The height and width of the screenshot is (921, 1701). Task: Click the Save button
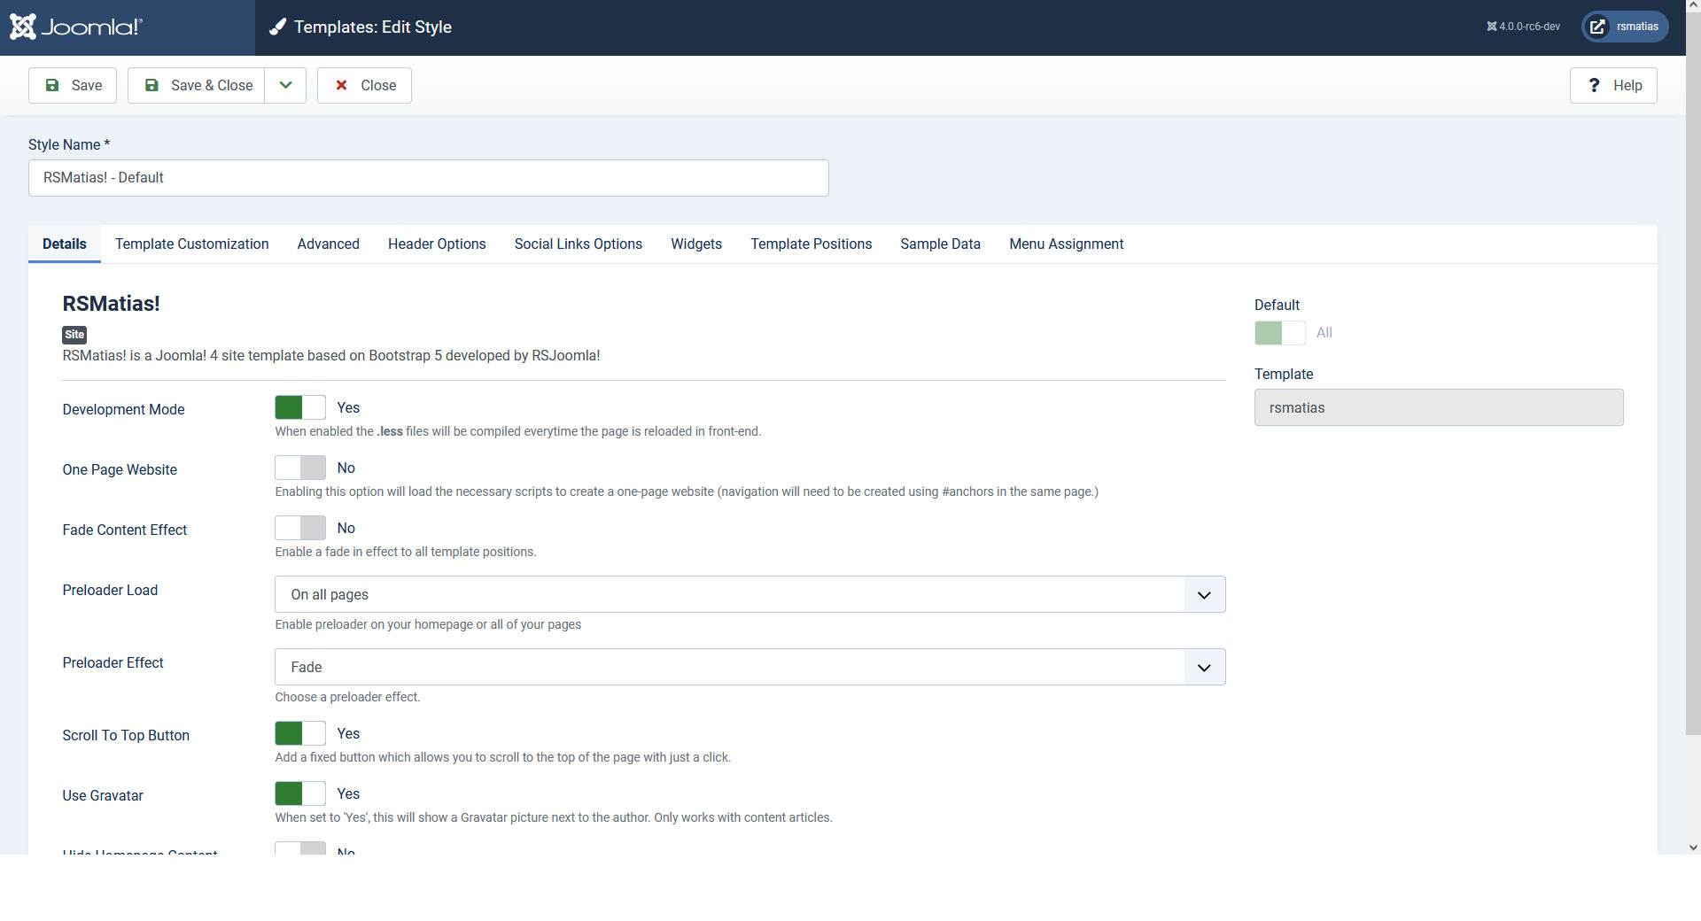point(73,85)
